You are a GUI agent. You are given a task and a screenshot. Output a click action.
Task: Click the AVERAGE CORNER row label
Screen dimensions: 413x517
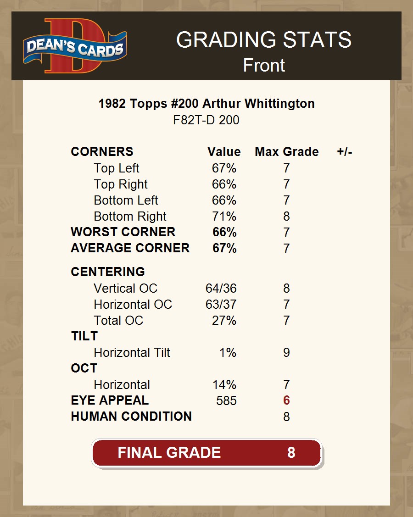[x=130, y=248]
